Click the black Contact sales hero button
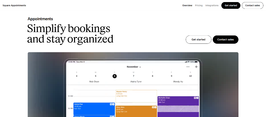 click(226, 40)
